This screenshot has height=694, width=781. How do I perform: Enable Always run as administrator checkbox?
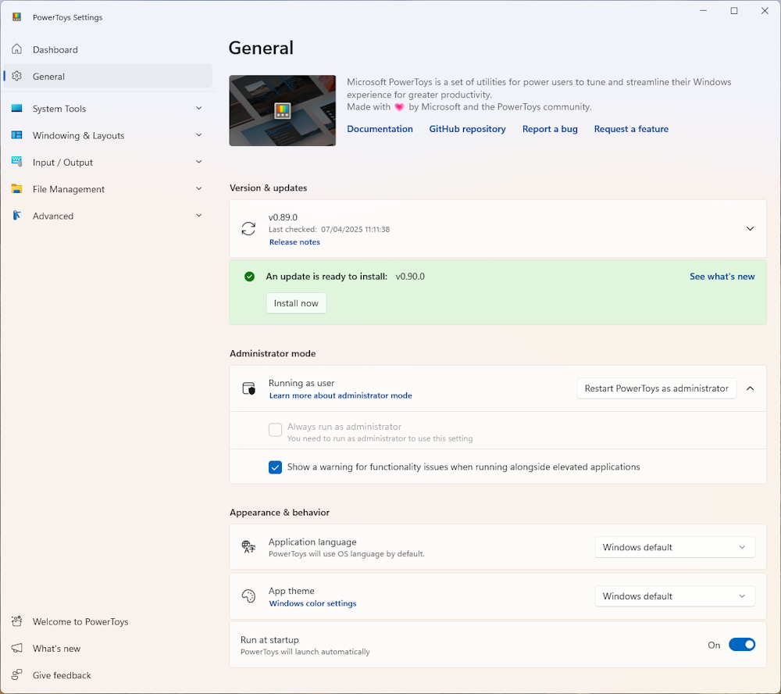click(275, 430)
